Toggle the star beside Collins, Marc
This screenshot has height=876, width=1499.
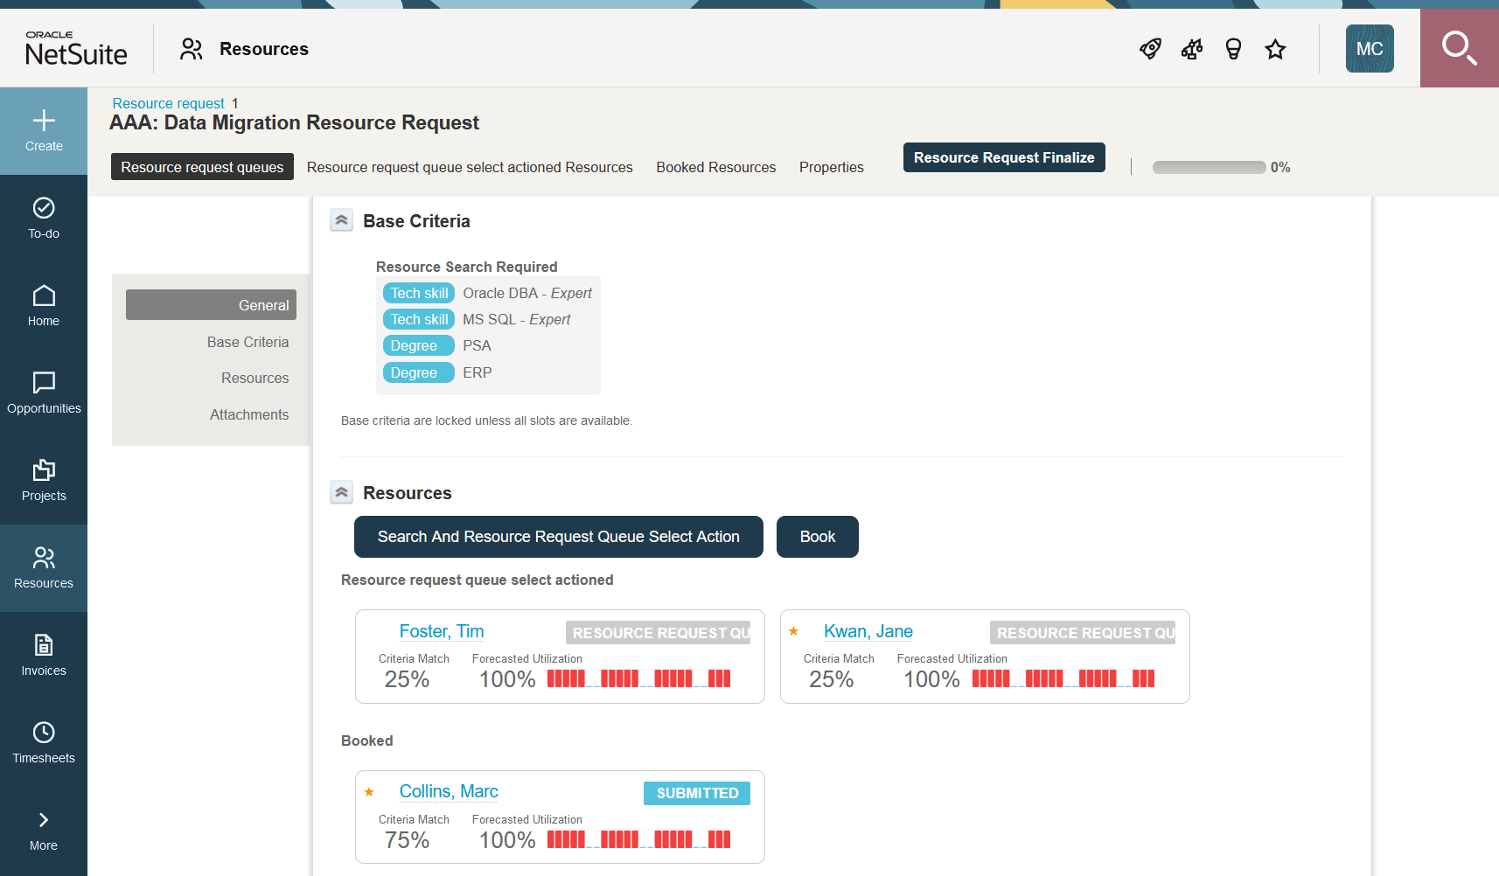(369, 792)
